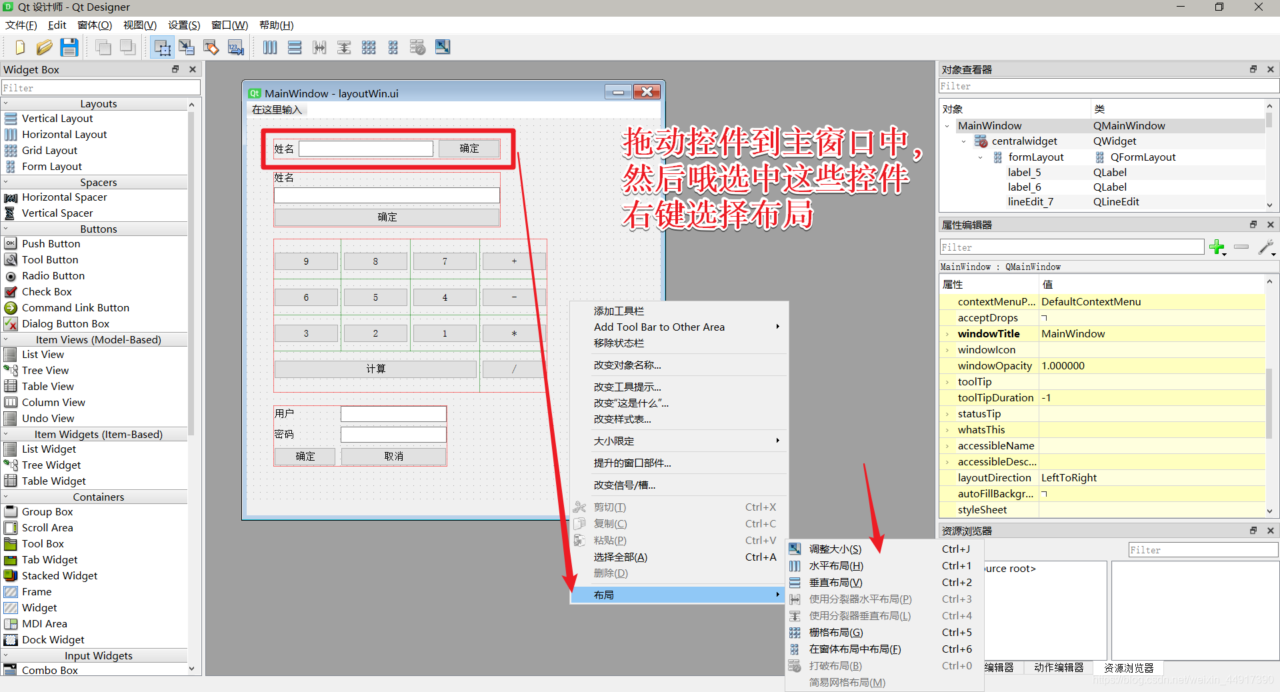Apply vertical splitter layout from toolbar

(x=344, y=47)
